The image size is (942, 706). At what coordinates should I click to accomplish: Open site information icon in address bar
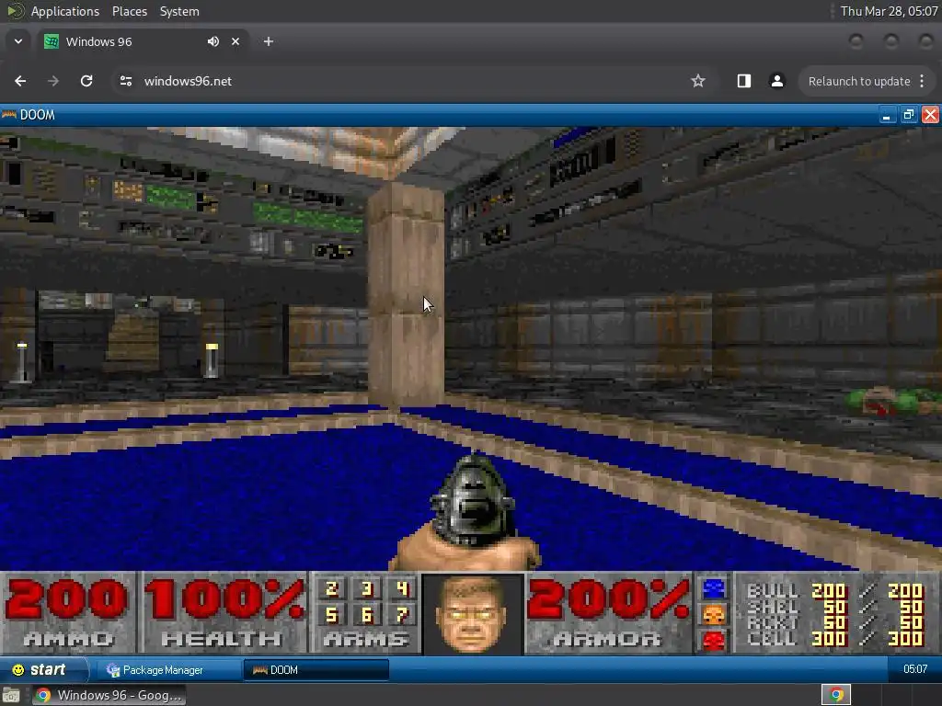[x=125, y=81]
